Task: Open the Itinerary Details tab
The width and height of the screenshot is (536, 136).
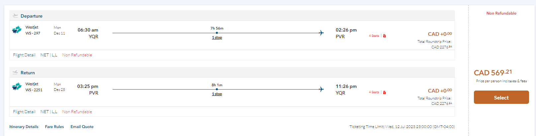Action: [24, 127]
